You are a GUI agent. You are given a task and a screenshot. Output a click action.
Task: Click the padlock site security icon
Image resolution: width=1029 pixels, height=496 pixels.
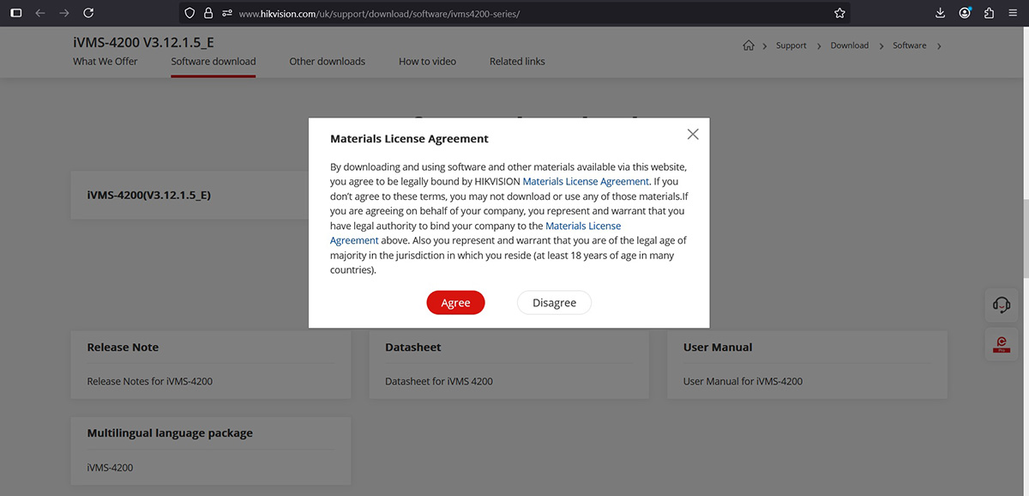[208, 13]
